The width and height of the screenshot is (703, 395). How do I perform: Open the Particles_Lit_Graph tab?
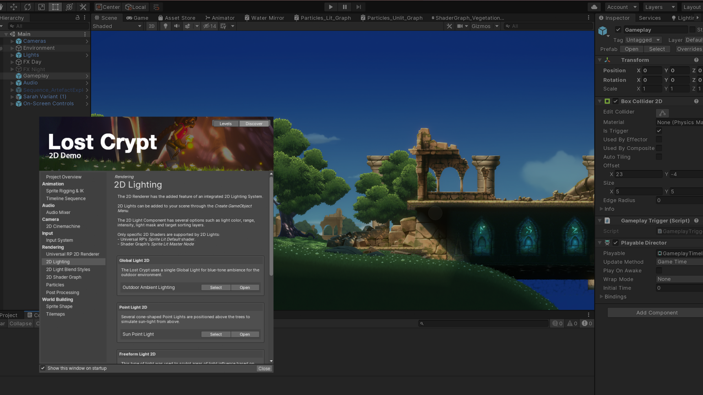tap(323, 18)
